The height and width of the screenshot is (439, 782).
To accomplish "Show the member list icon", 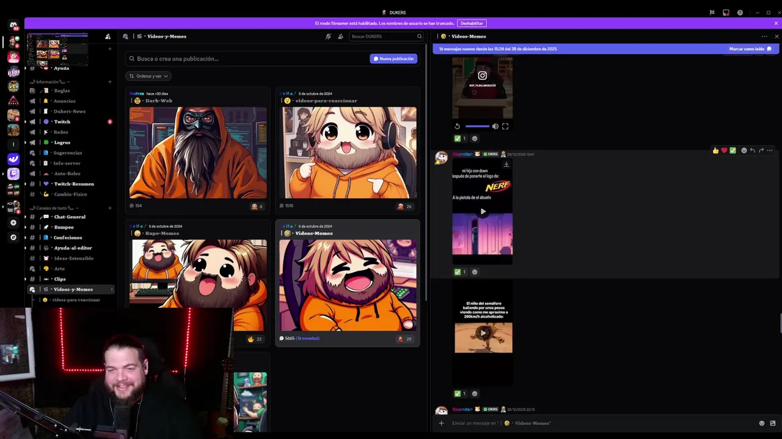I will point(340,37).
